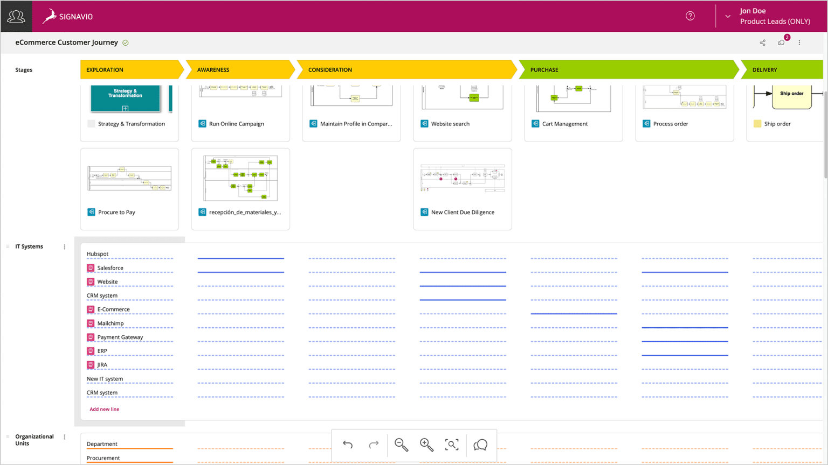Open the Organizational Units lane options menu
The height and width of the screenshot is (465, 828).
pyautogui.click(x=64, y=436)
